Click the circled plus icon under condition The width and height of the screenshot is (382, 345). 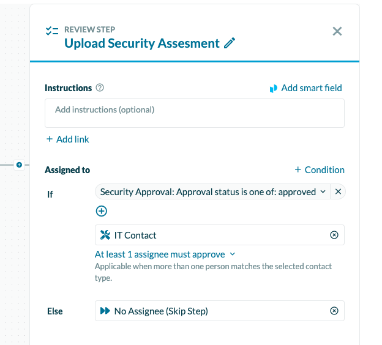pos(102,211)
